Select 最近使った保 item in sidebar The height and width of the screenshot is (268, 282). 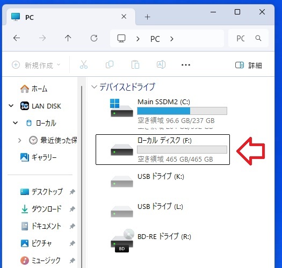53,140
